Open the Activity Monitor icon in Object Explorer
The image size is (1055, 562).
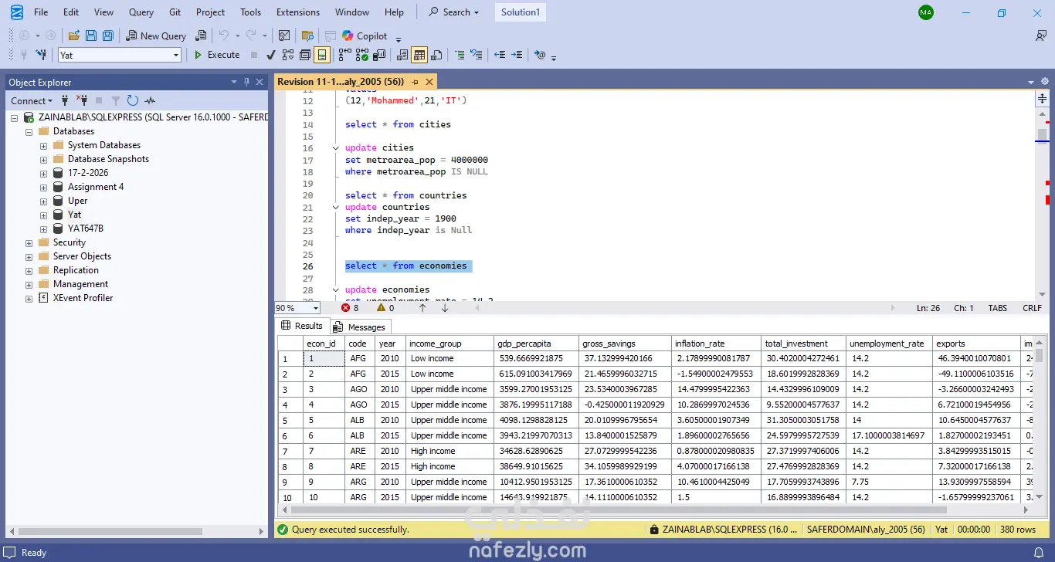150,100
